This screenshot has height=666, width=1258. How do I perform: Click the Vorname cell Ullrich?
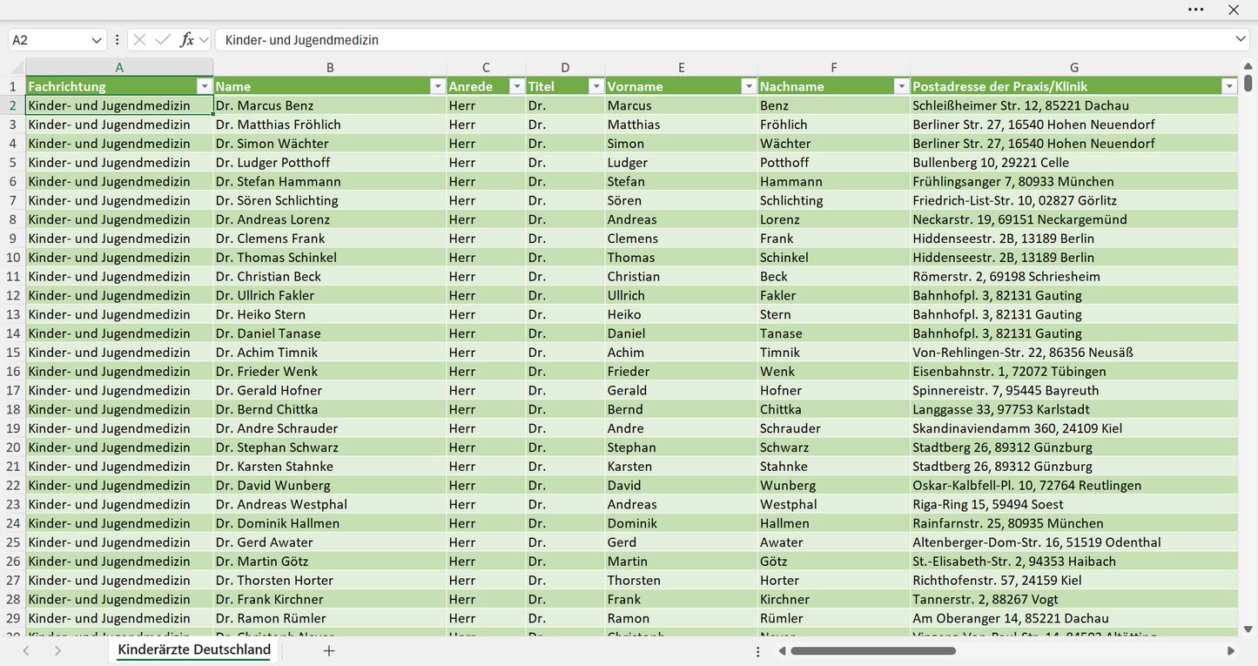point(681,296)
